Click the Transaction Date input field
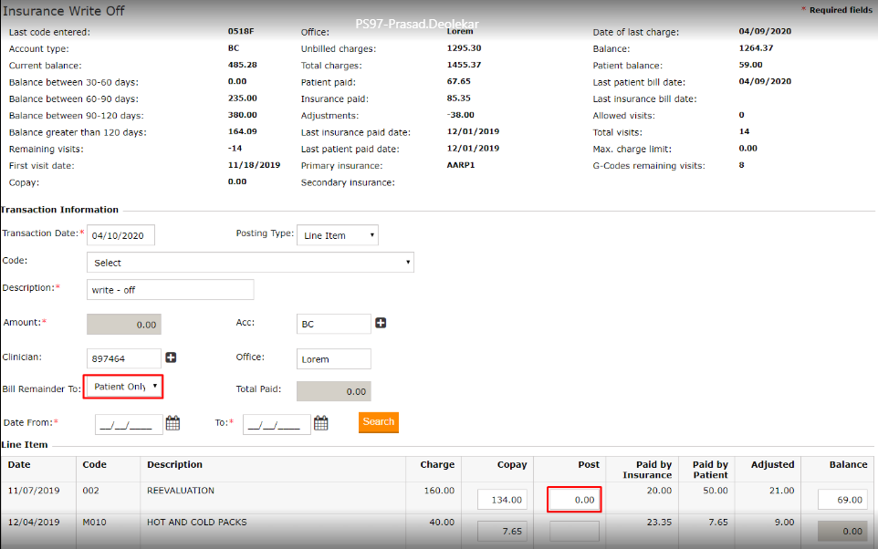The height and width of the screenshot is (549, 878). [x=120, y=235]
